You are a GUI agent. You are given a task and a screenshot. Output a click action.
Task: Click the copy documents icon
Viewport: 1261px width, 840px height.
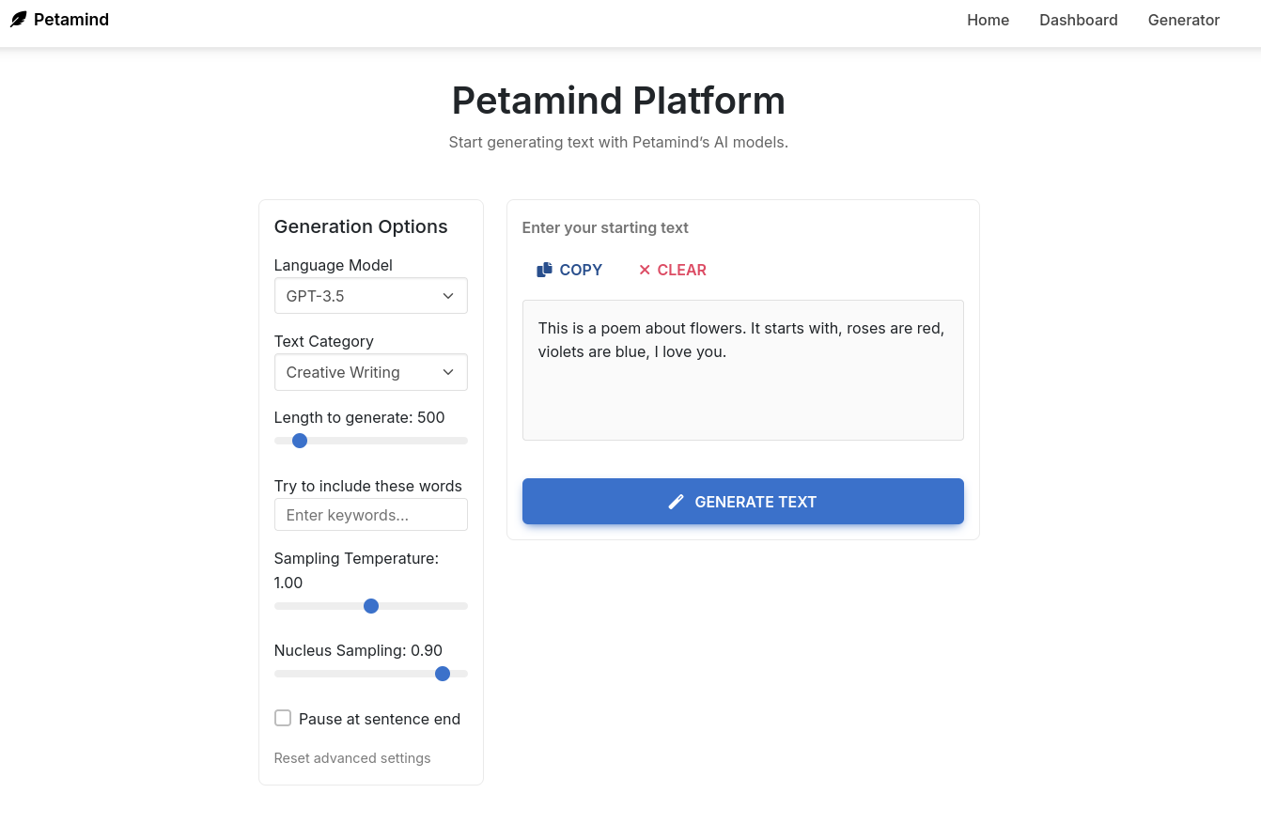545,270
